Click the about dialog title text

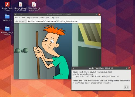tap(101, 68)
